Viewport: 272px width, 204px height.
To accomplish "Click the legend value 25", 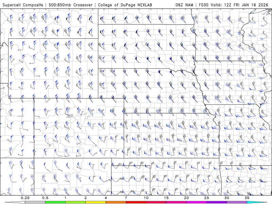I will (207, 198).
